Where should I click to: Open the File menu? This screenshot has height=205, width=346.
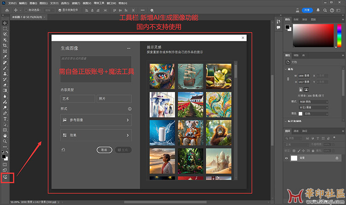(x=12, y=3)
